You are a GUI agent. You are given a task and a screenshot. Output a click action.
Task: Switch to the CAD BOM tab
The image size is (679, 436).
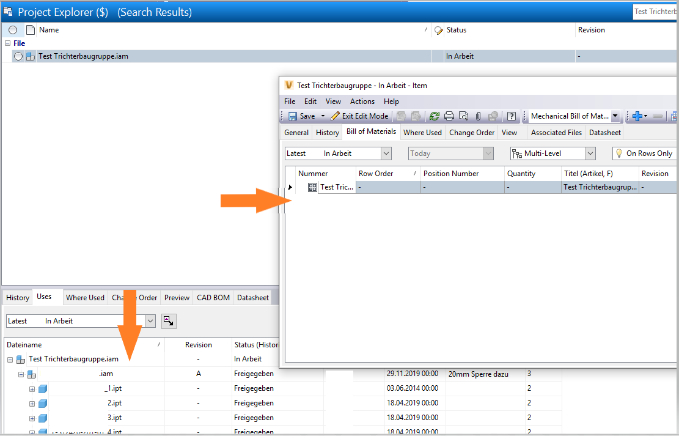click(x=213, y=297)
